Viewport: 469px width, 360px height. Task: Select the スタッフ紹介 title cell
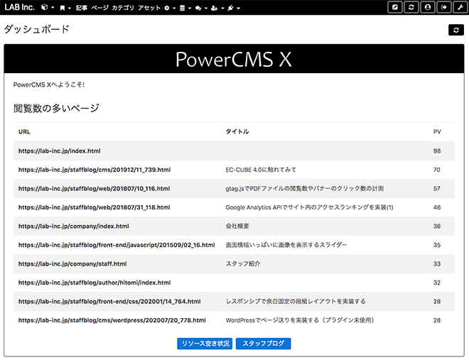(243, 264)
